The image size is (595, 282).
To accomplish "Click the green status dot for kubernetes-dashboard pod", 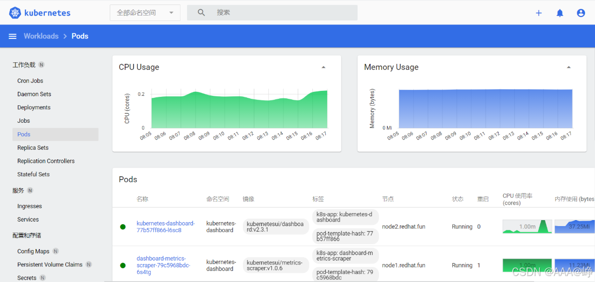I will tap(123, 227).
